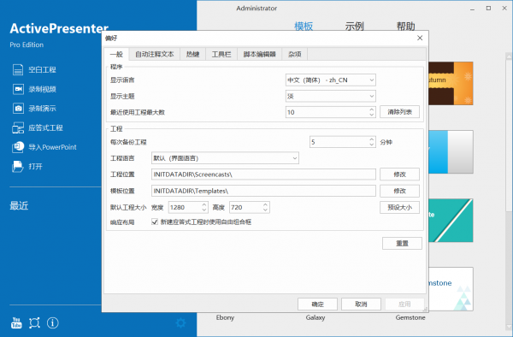
Task: Click the preset size button (预设大小)
Action: point(399,207)
